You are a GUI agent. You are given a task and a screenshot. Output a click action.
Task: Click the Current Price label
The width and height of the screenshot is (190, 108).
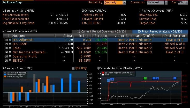pyautogui.click(x=148, y=19)
